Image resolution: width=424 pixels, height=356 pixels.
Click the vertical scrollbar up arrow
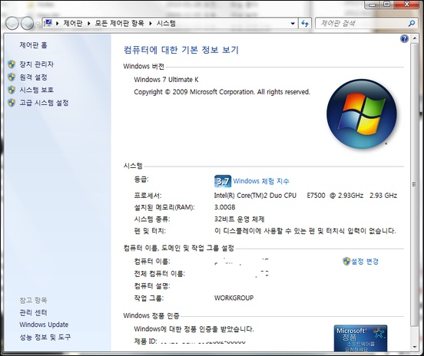414,38
